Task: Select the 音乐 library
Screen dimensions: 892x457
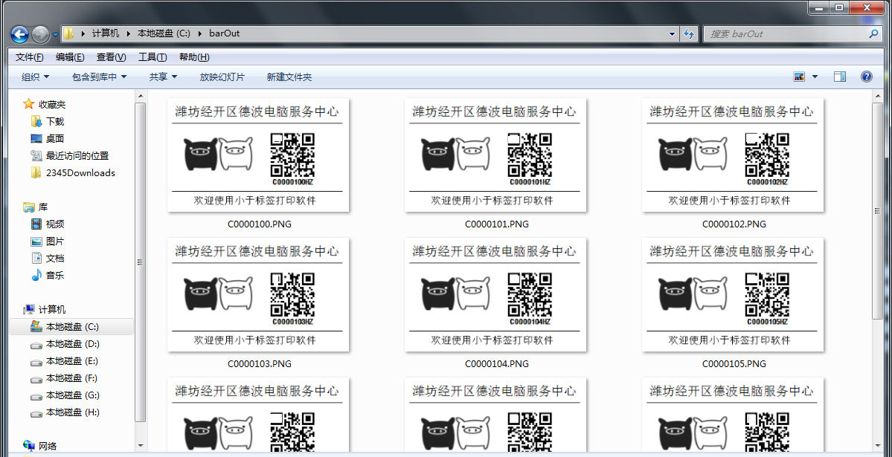Action: tap(55, 275)
